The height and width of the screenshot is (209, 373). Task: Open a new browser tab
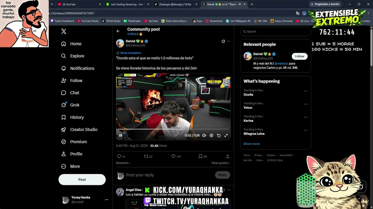pyautogui.click(x=252, y=4)
